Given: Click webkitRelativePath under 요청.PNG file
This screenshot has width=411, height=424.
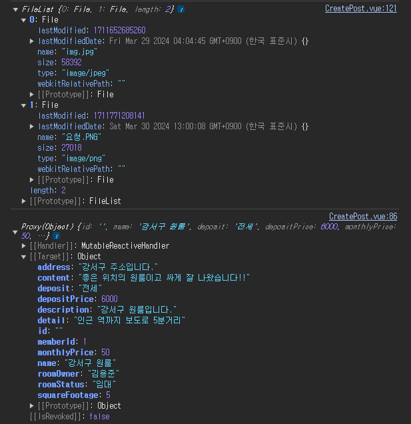Looking at the screenshot, I should click(x=81, y=169).
